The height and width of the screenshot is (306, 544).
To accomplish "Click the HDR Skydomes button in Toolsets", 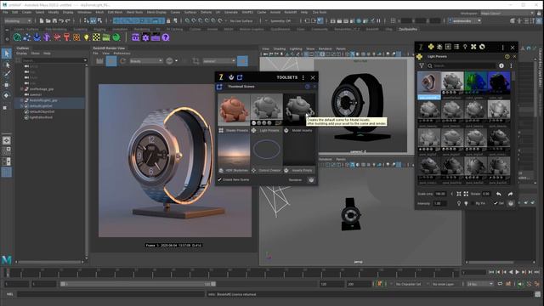I will 234,170.
